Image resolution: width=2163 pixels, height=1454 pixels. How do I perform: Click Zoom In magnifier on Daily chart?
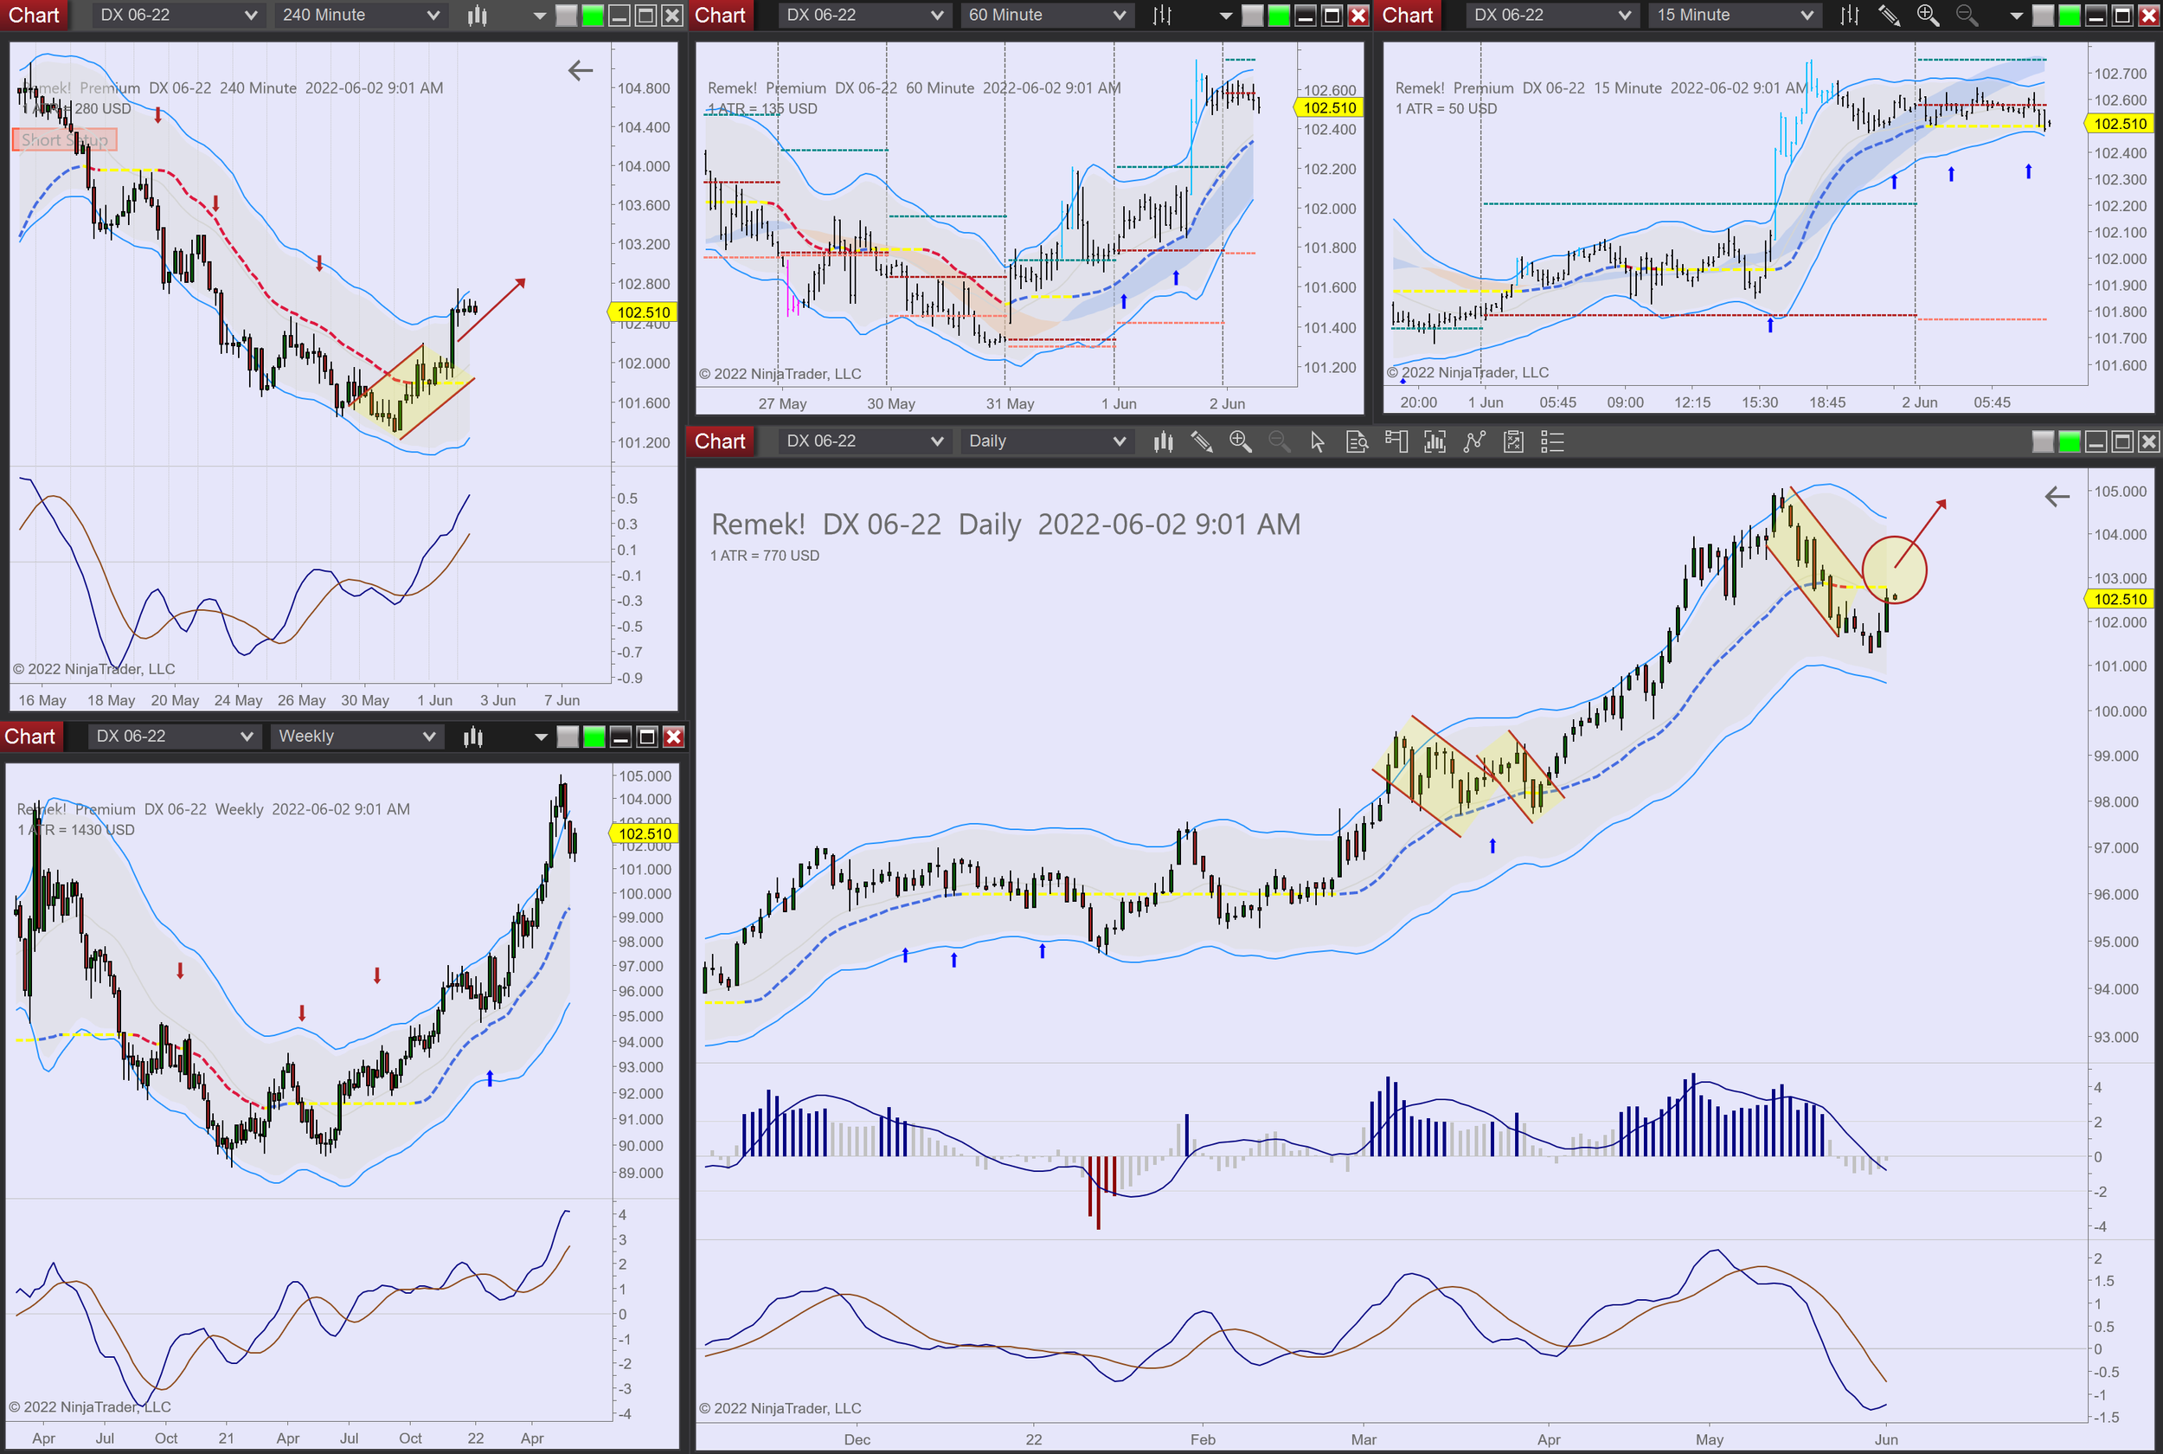click(x=1240, y=441)
